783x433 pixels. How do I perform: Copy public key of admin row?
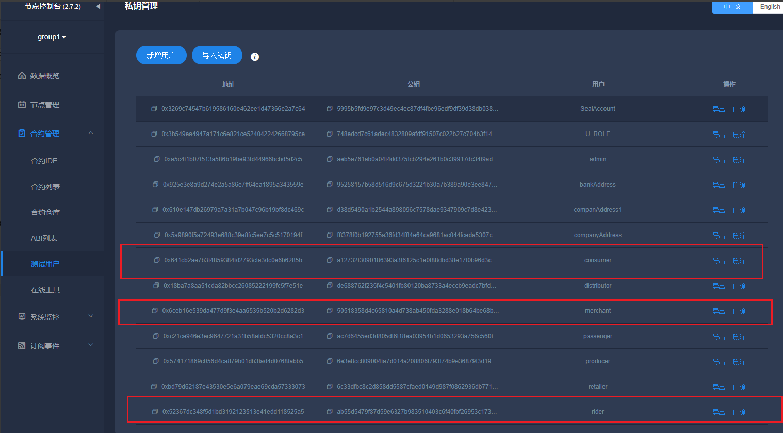coord(329,159)
